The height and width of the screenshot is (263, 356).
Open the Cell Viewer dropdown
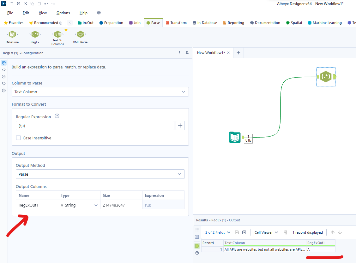coord(266,232)
